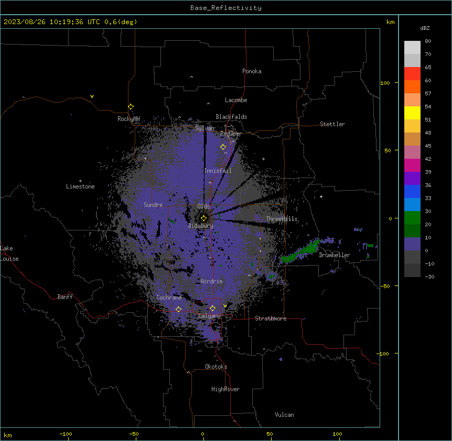Click the white asterisk above Limestone
The image size is (452, 441).
tap(80, 181)
